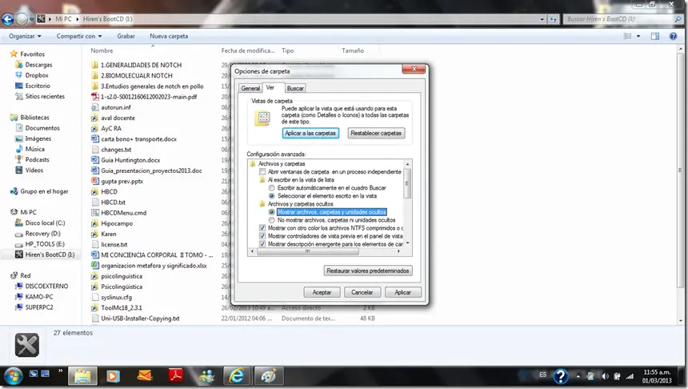The image size is (688, 389).
Task: Select Mostrar archivos, carpetas y unidades ocultos
Action: [x=272, y=212]
